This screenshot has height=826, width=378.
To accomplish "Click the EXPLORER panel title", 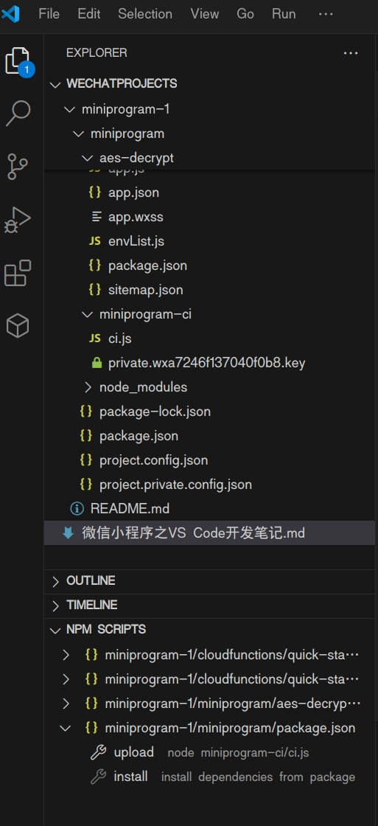I will [x=97, y=52].
